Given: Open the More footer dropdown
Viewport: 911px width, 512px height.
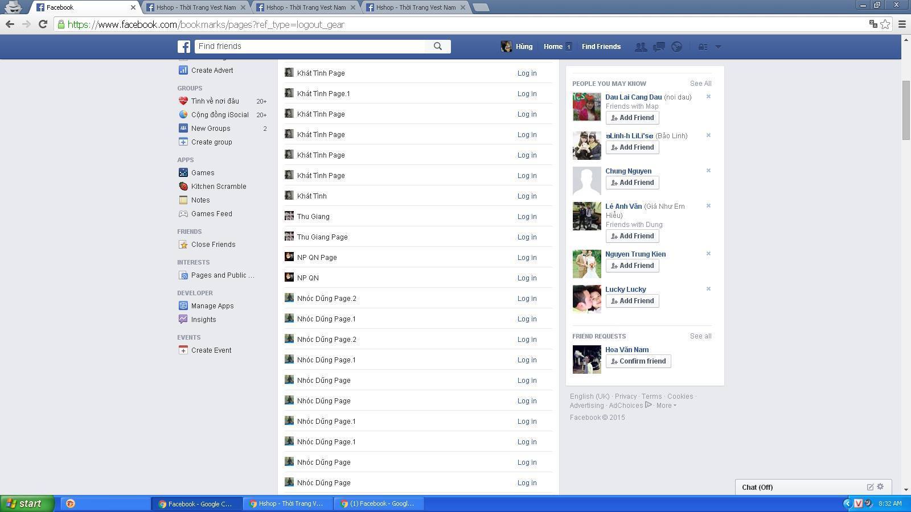Looking at the screenshot, I should [666, 406].
